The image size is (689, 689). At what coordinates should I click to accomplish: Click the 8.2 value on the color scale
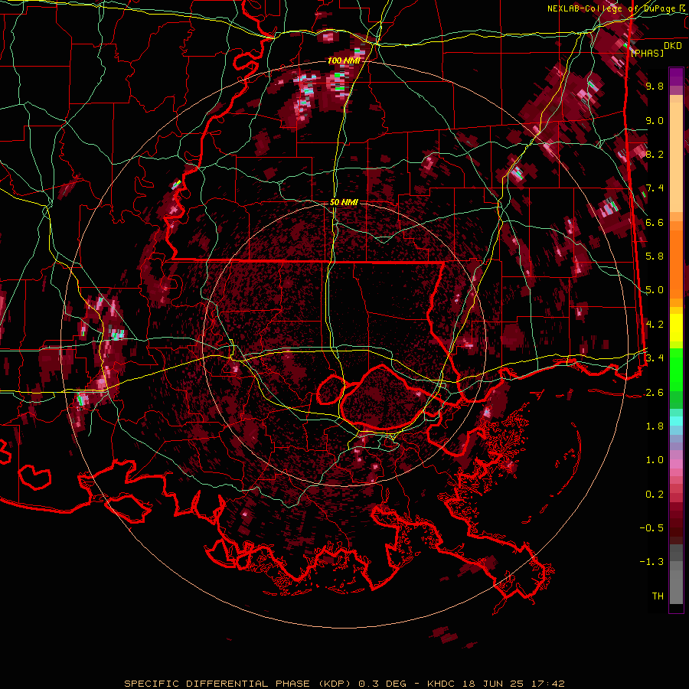(655, 154)
